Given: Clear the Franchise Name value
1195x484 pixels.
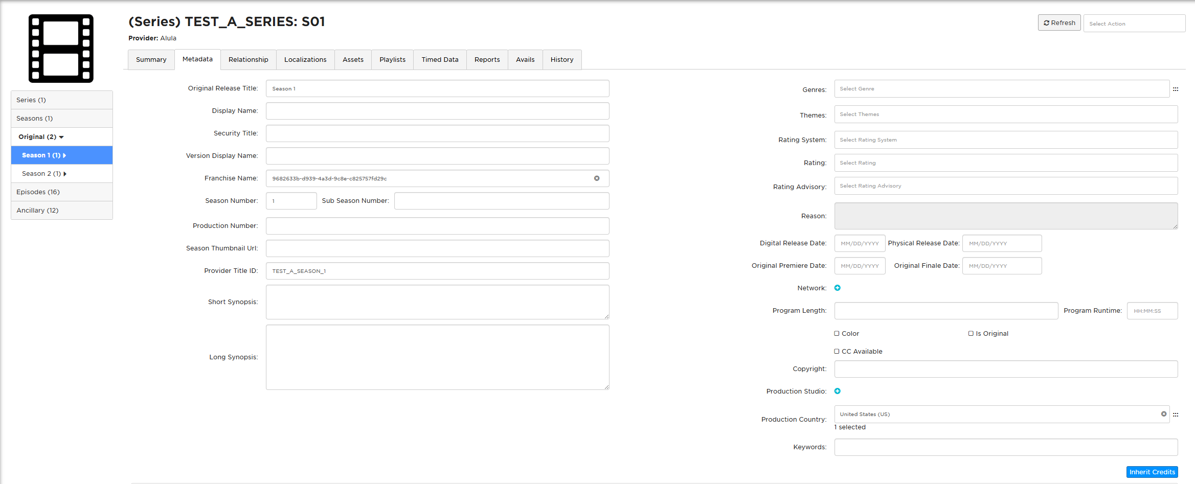Looking at the screenshot, I should 597,178.
